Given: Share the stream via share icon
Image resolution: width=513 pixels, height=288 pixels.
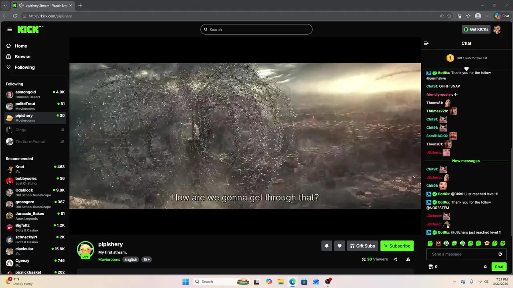Looking at the screenshot, I should pos(396,259).
